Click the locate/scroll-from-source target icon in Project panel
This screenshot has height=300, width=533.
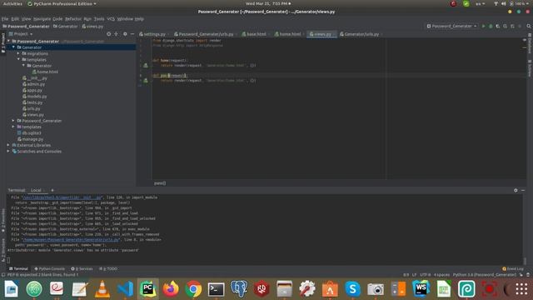(x=109, y=34)
